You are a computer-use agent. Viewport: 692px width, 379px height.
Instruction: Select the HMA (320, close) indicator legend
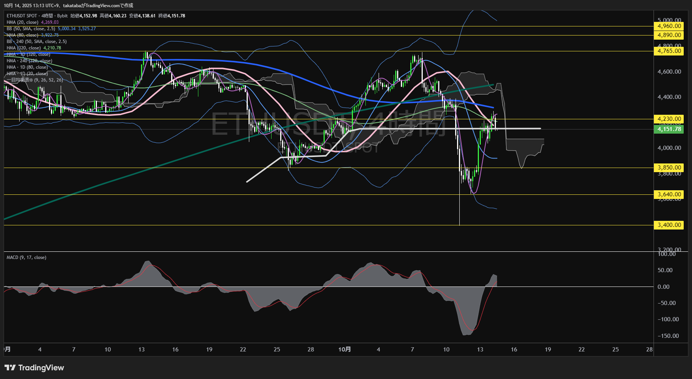tap(24, 48)
